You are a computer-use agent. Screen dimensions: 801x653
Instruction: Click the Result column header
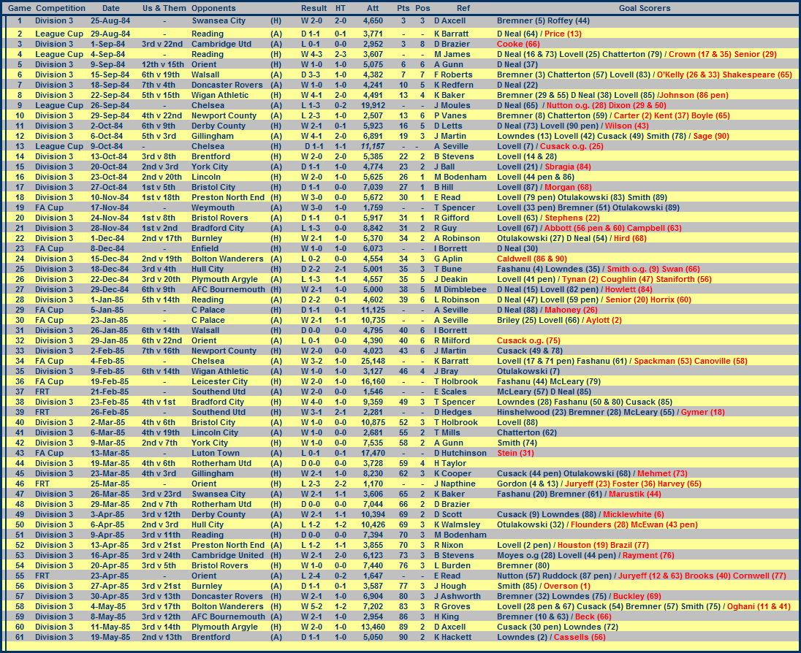pyautogui.click(x=314, y=8)
